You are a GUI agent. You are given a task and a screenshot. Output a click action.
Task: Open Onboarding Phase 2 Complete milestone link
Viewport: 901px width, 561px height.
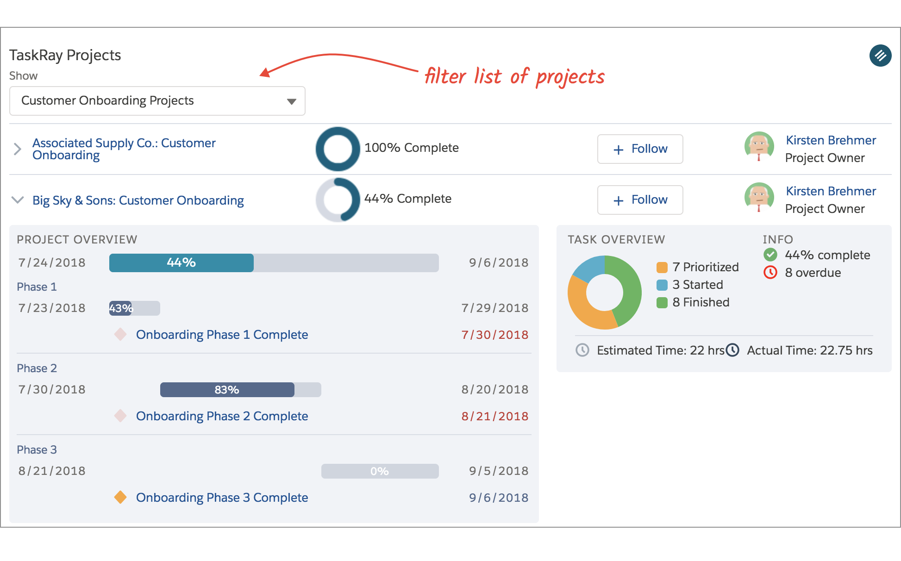tap(222, 416)
